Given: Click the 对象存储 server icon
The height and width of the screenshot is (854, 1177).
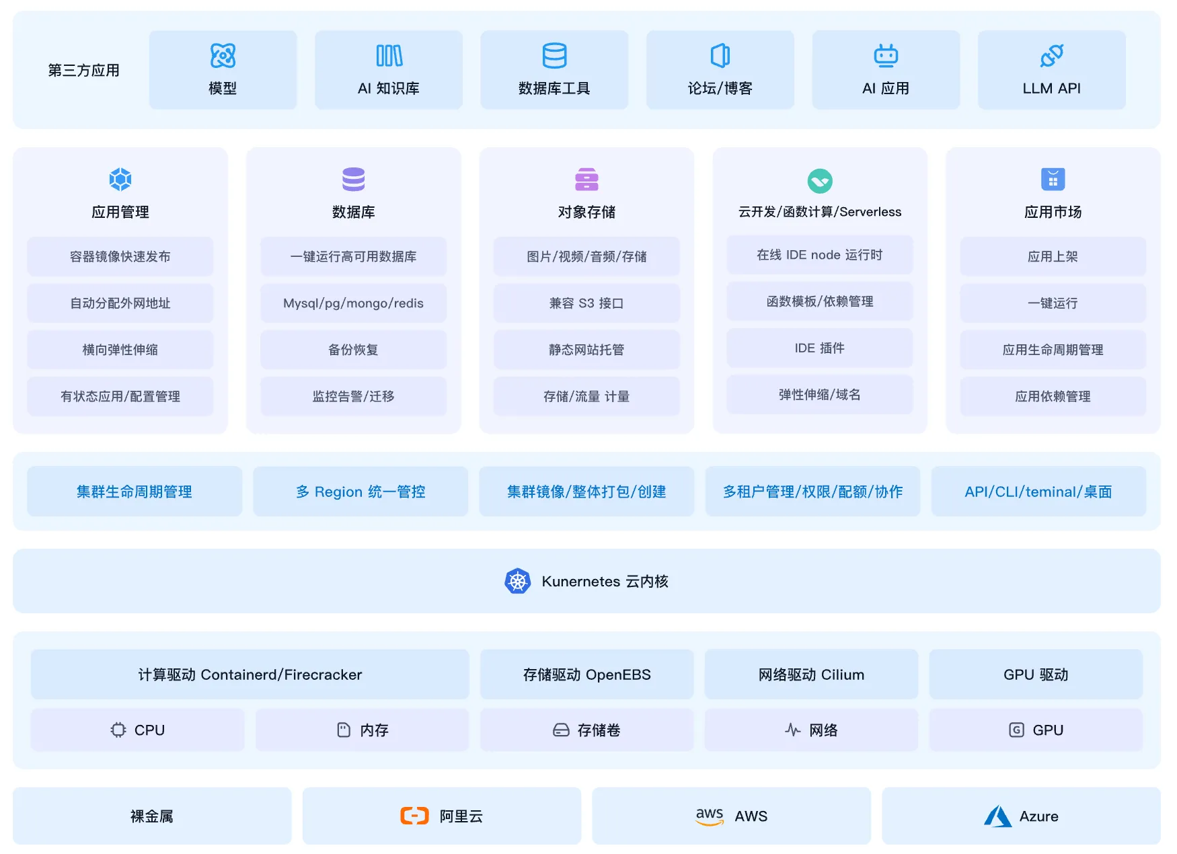Looking at the screenshot, I should coord(586,180).
